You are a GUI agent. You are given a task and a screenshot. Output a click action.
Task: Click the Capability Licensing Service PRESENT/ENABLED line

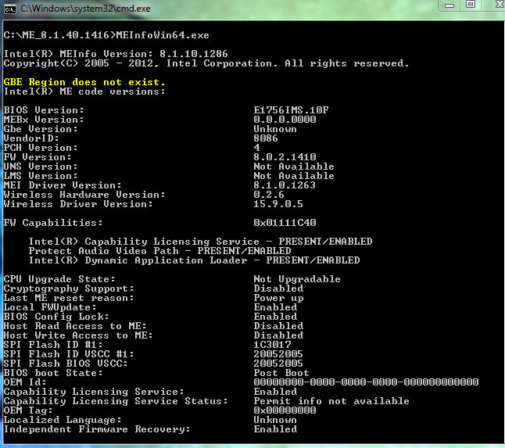200,242
